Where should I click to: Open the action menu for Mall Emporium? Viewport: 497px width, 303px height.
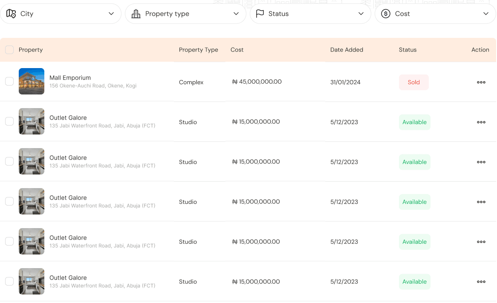481,82
